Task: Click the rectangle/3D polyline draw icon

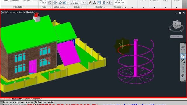Action: (x=77, y=3)
